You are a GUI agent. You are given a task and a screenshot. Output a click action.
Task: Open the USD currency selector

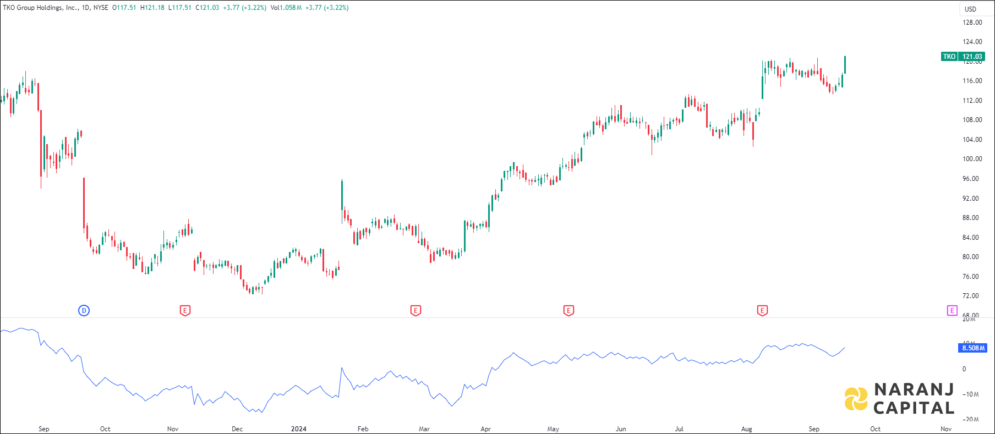(x=970, y=9)
